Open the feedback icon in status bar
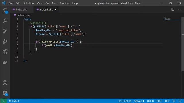184x103 pixels. (174, 101)
